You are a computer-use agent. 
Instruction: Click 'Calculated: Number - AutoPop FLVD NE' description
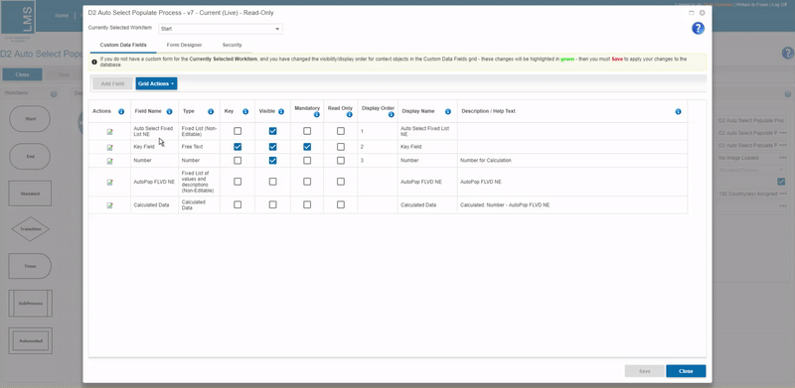click(505, 205)
